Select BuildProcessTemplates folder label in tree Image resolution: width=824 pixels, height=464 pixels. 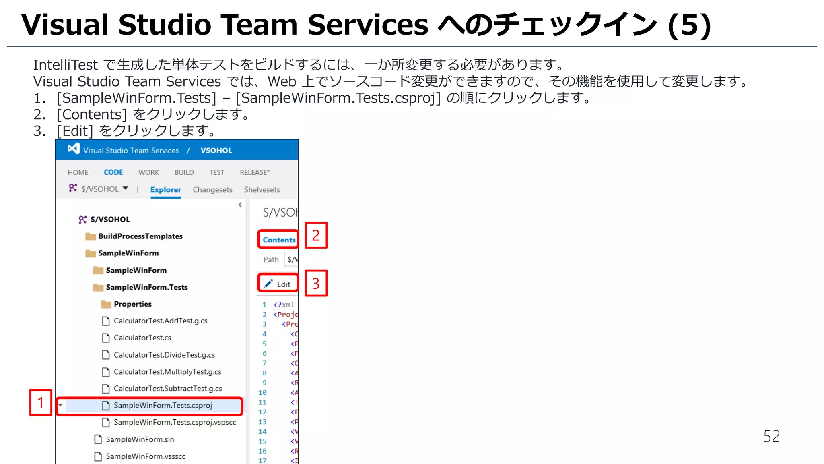click(x=140, y=236)
